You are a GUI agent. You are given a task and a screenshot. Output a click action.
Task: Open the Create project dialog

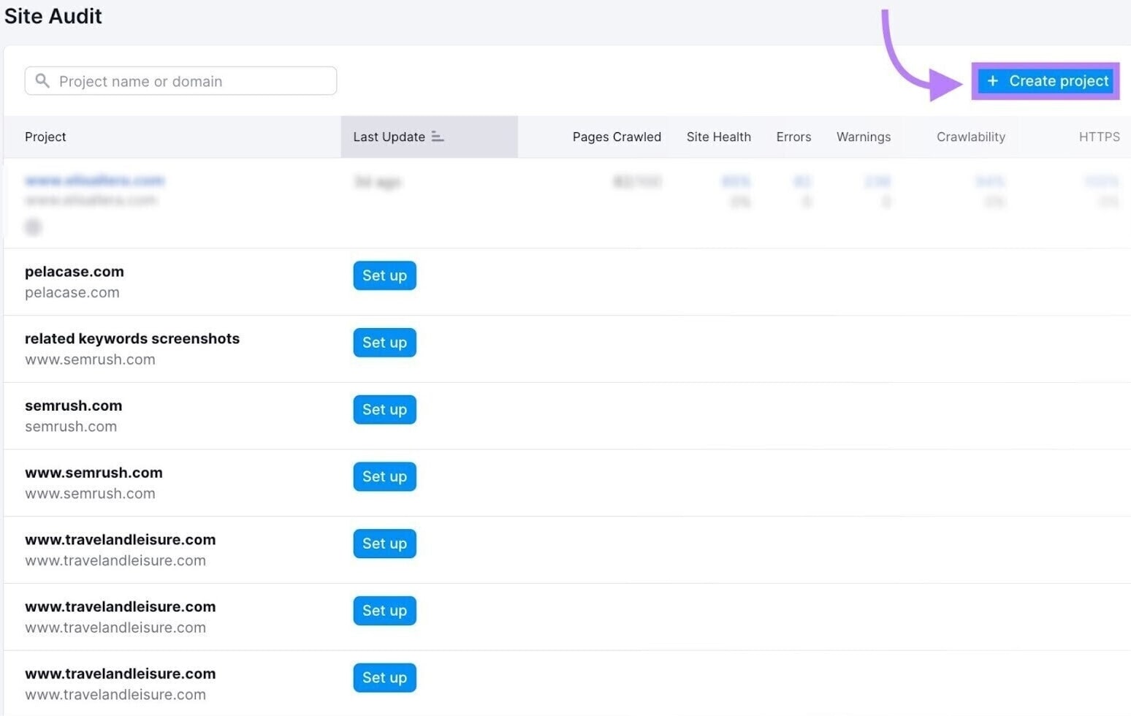[1046, 80]
